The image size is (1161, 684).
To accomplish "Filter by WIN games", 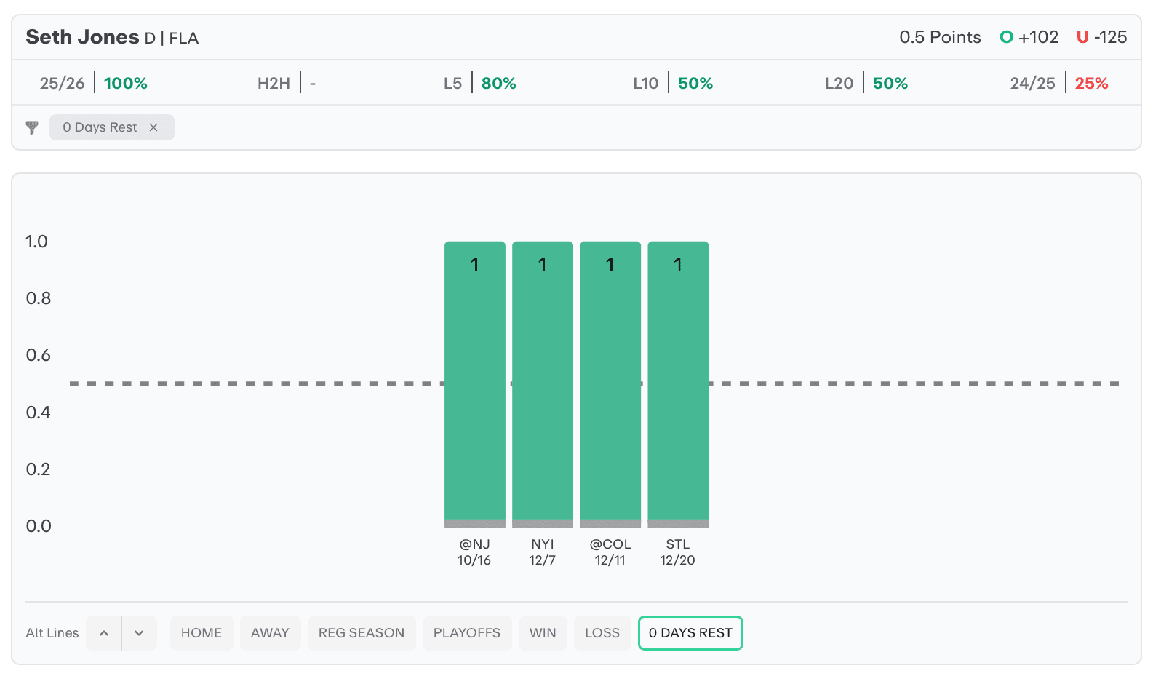I will (x=543, y=633).
